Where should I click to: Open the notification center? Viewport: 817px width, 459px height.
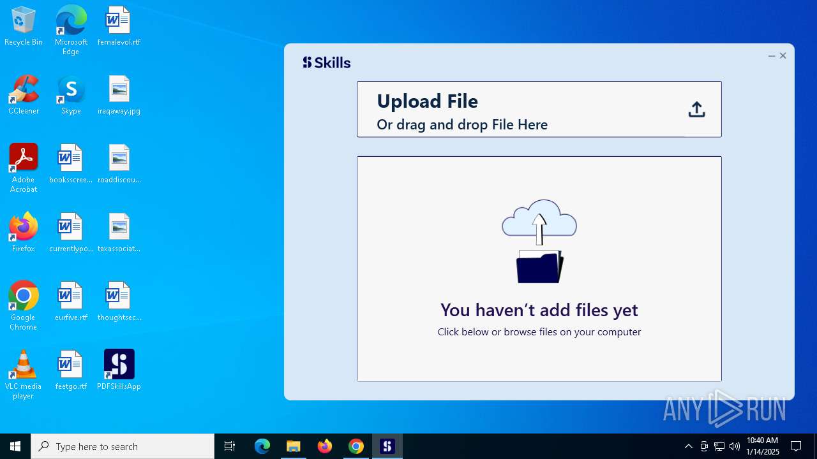(x=796, y=446)
